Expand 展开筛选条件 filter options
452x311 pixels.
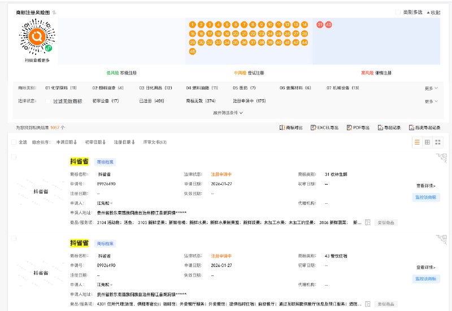[x=228, y=113]
